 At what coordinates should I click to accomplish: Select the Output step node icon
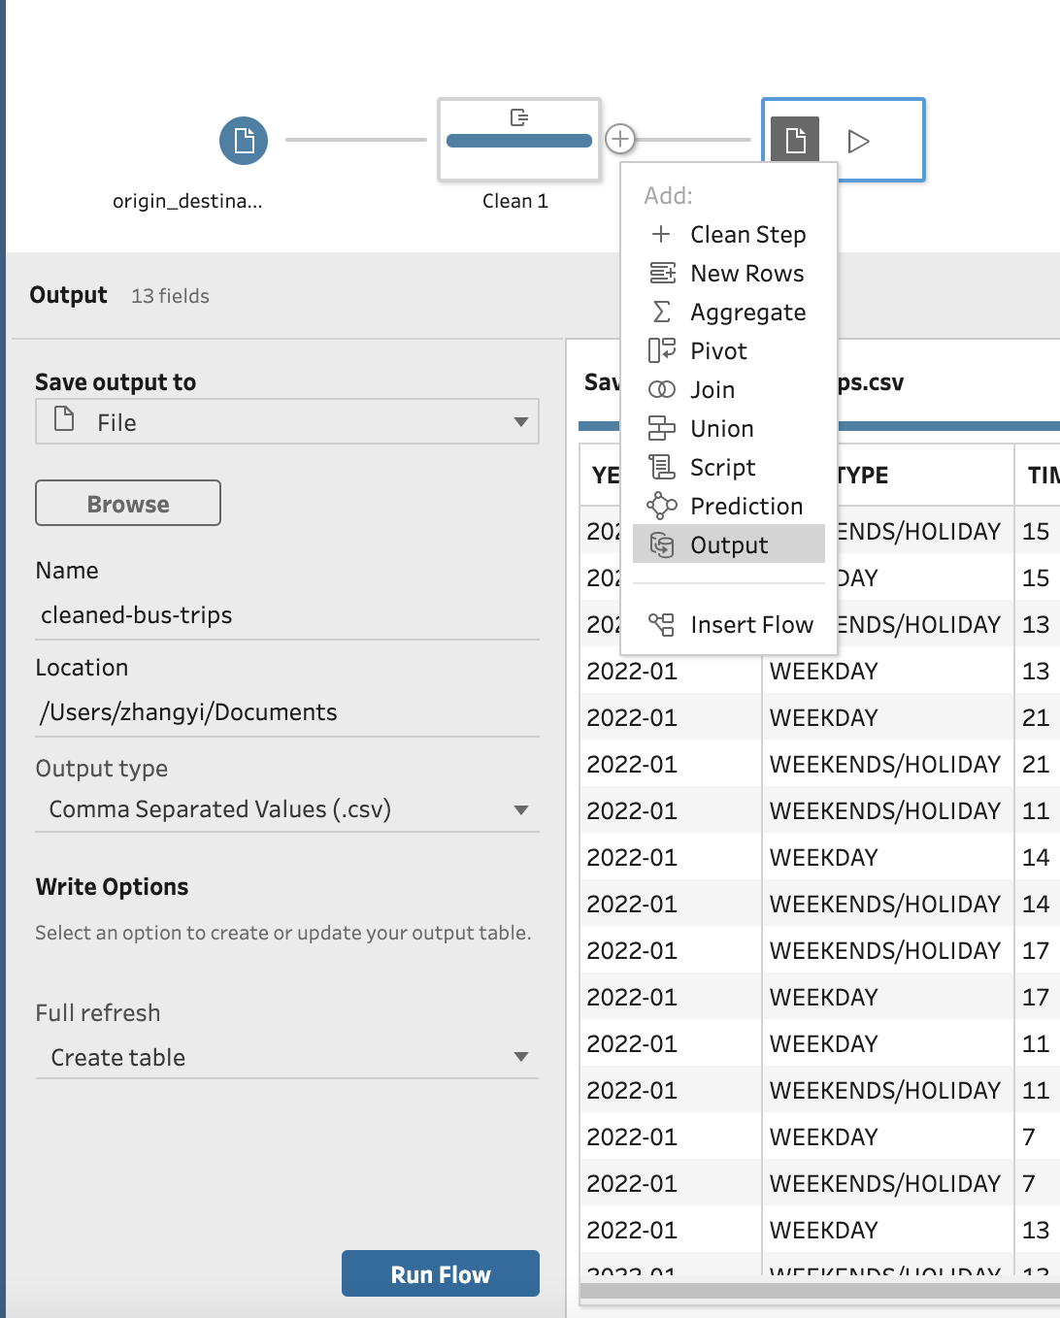[x=795, y=140]
